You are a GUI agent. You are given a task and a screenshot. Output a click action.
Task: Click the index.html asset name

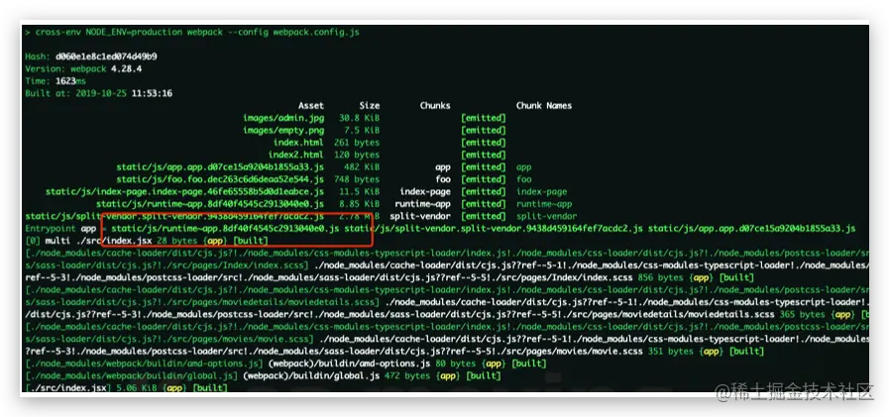click(x=298, y=143)
